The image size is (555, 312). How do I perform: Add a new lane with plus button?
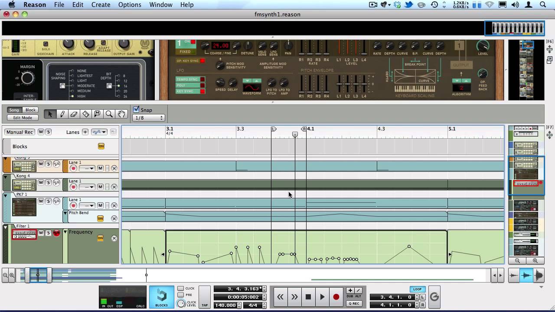pyautogui.click(x=85, y=132)
